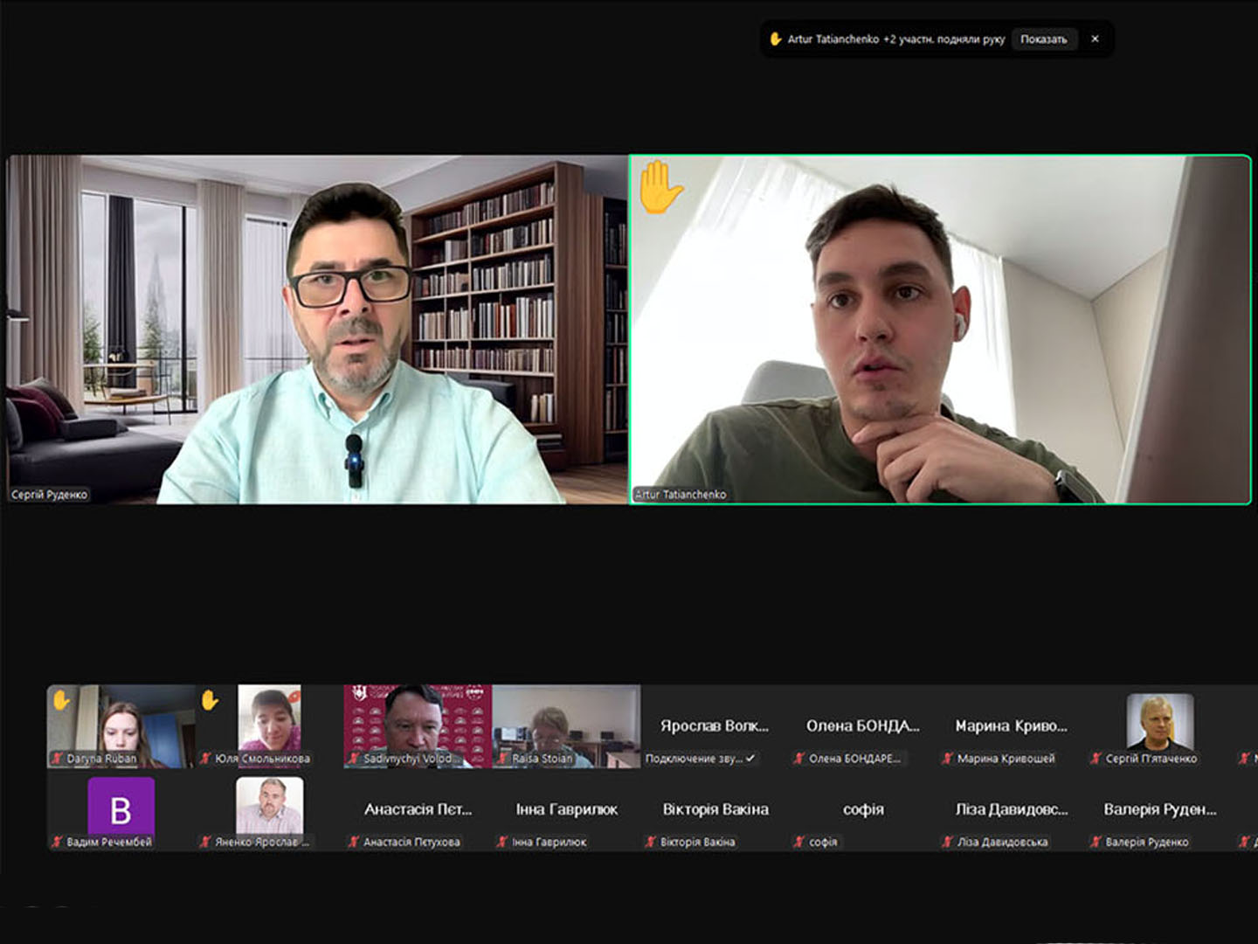Image resolution: width=1258 pixels, height=944 pixels.
Task: Select Artur Tatianchenko's active speaker video
Action: point(940,330)
